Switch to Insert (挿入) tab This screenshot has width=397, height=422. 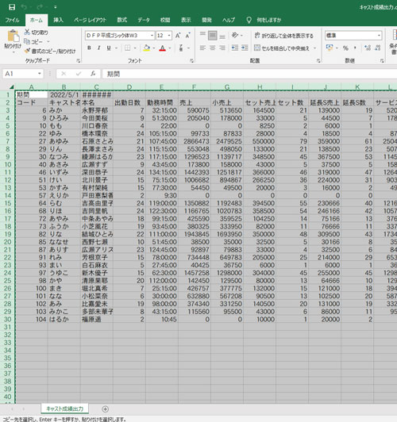coord(58,20)
